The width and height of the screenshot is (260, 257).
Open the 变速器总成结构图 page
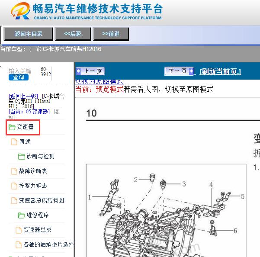coord(42,200)
